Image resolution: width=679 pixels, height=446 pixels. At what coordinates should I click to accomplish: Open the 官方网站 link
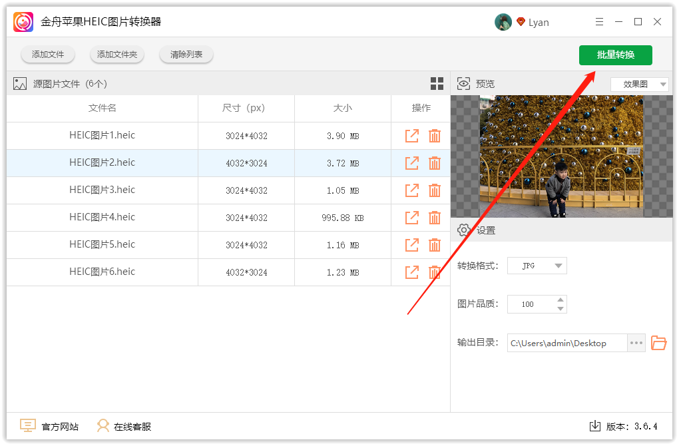coord(60,427)
